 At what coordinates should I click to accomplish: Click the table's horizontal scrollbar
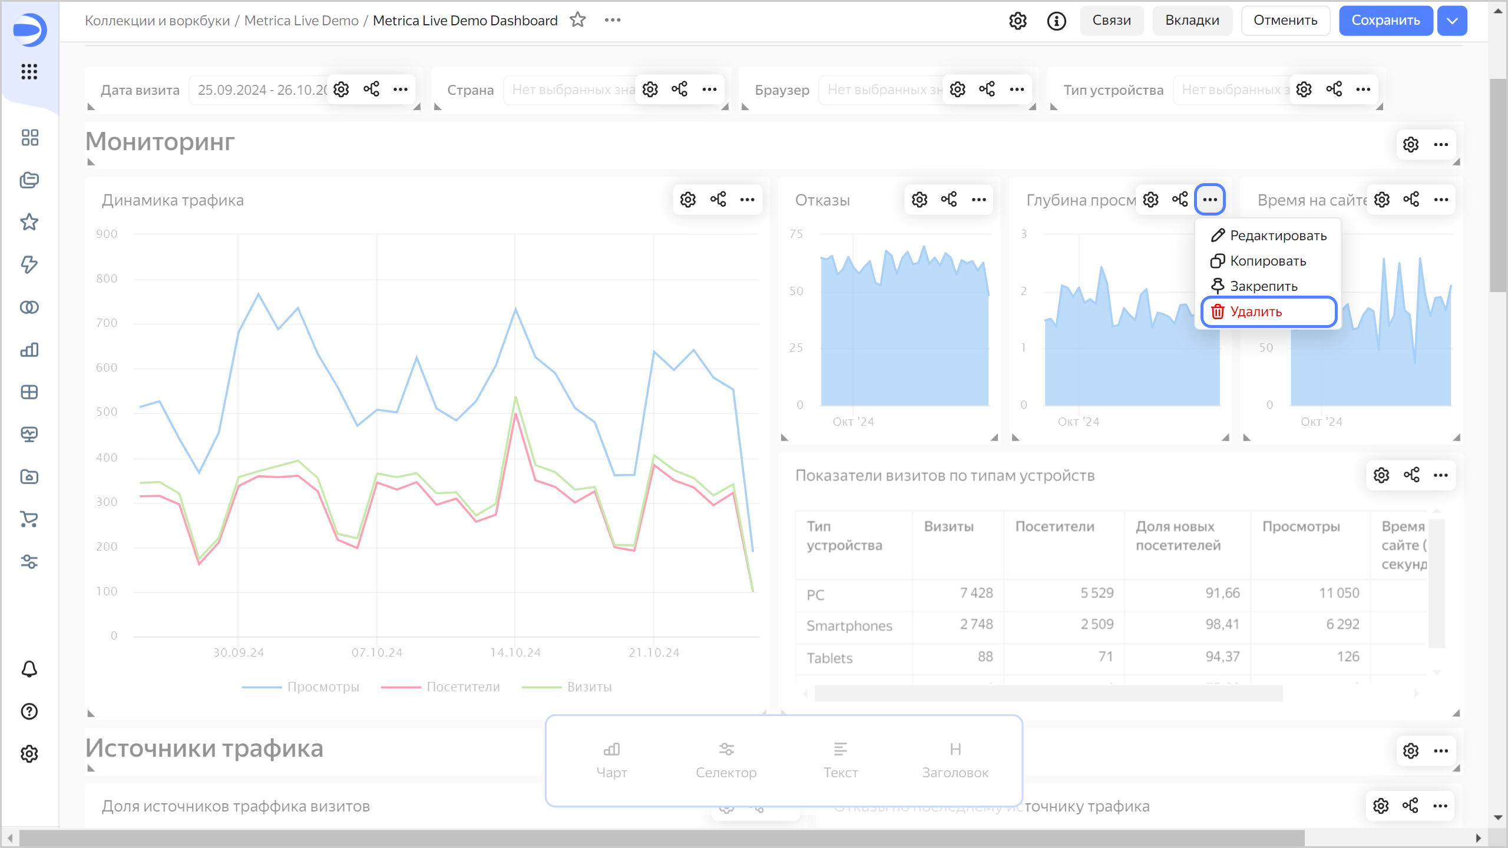pos(1048,694)
